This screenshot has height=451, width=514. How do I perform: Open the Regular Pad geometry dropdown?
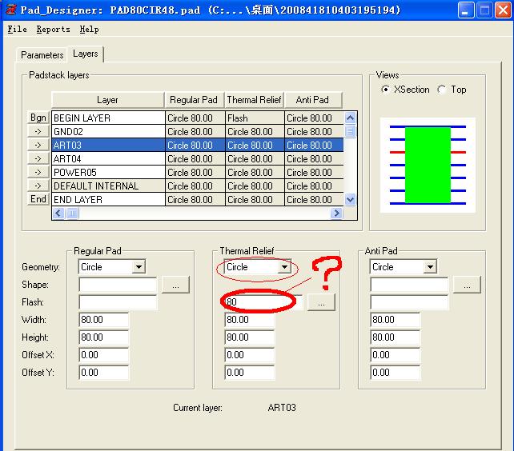[x=139, y=266]
